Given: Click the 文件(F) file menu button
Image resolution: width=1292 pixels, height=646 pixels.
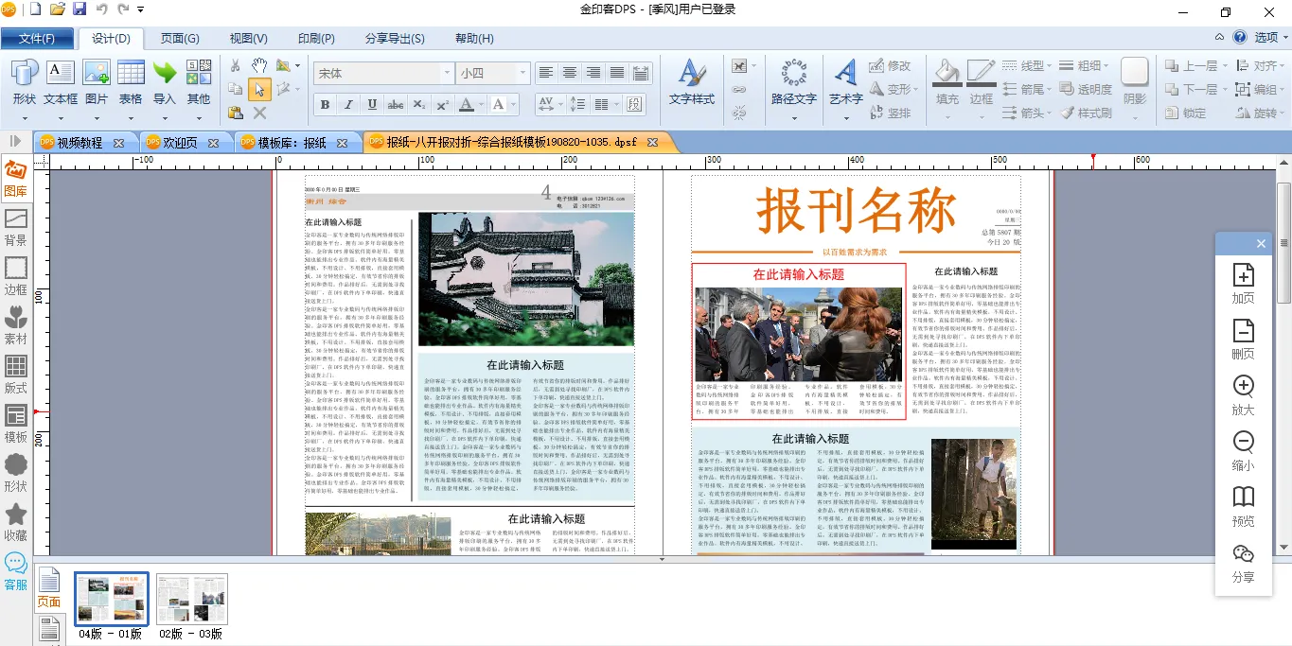Looking at the screenshot, I should coord(39,39).
